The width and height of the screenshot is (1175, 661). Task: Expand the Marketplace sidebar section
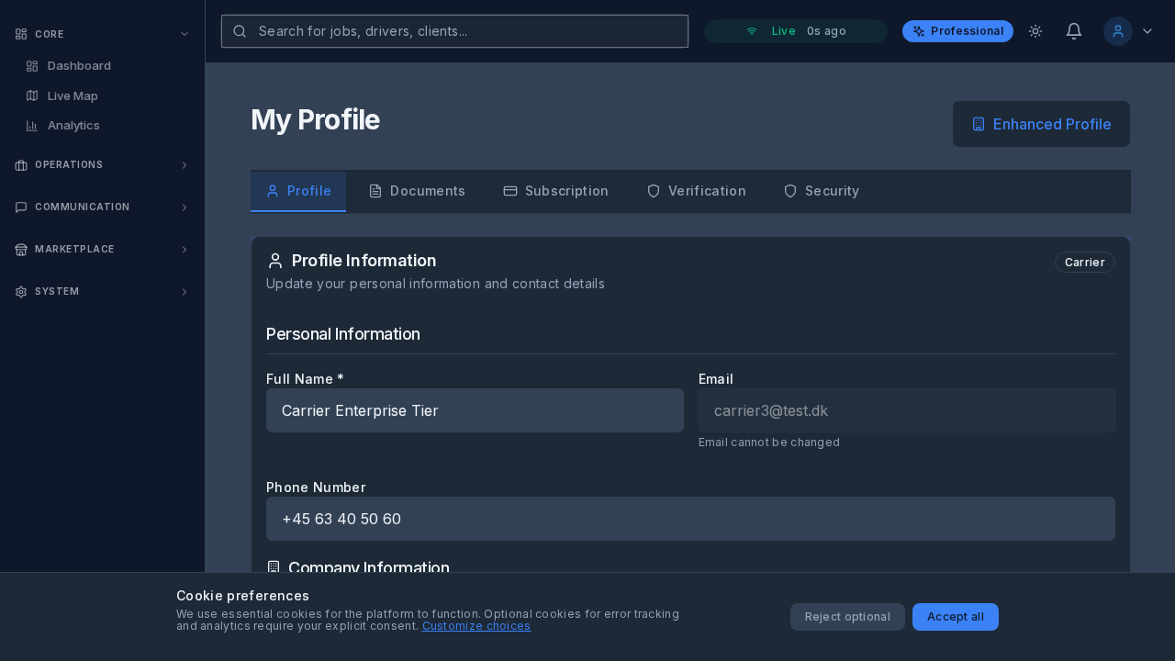[x=185, y=250]
